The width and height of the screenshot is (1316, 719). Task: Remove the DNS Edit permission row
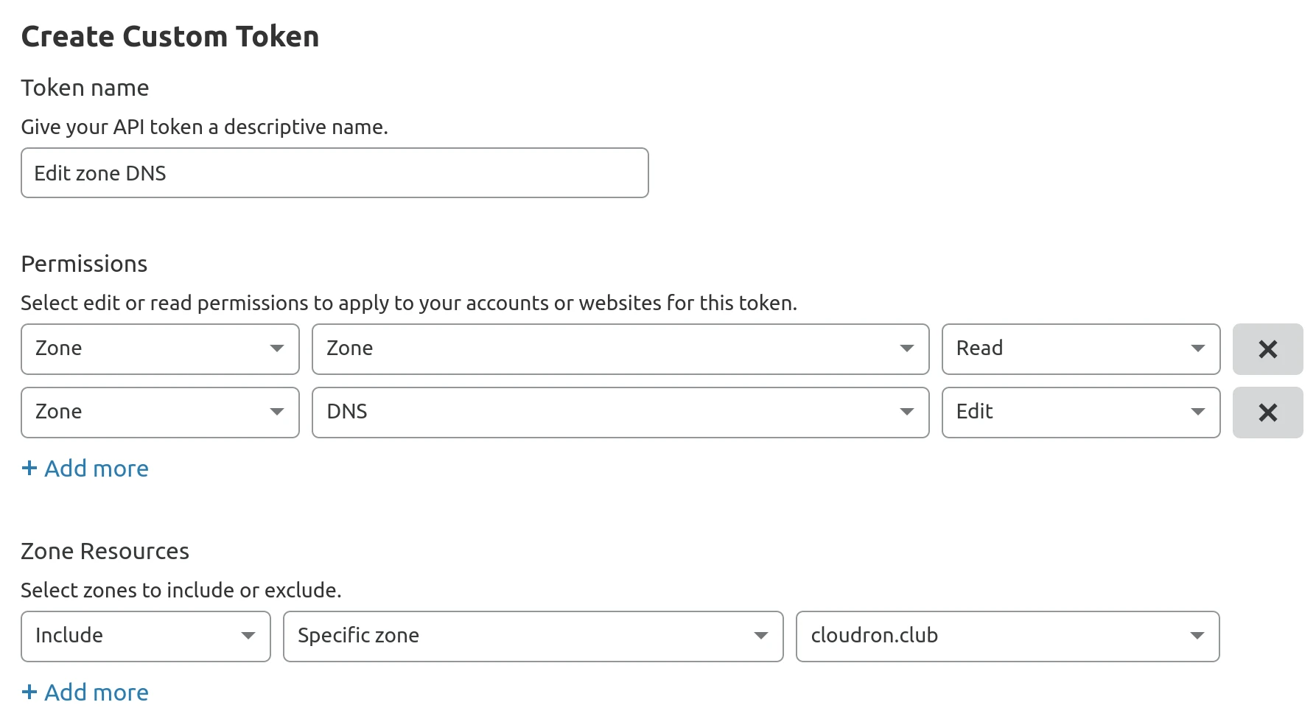pyautogui.click(x=1267, y=413)
